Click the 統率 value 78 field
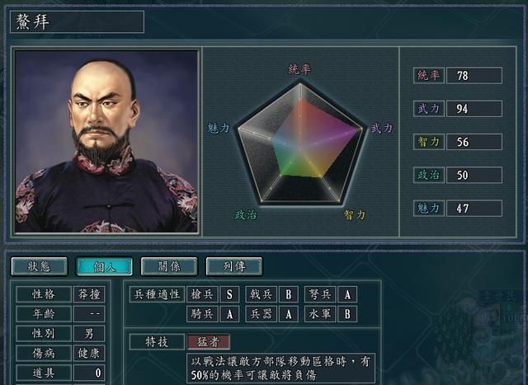This screenshot has width=528, height=385. point(474,75)
